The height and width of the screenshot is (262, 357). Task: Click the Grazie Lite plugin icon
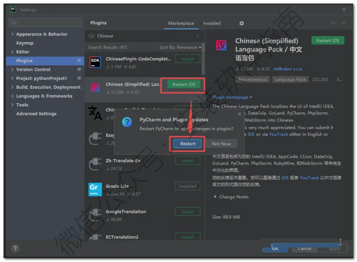(x=95, y=189)
